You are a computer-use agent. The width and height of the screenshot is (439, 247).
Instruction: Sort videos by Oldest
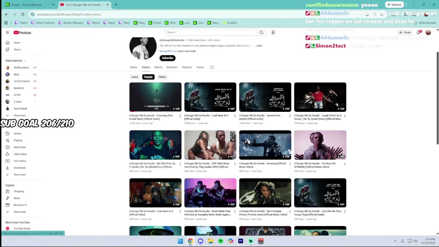coord(162,77)
